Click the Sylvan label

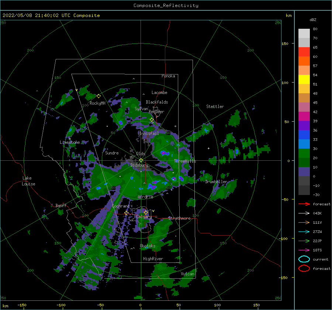coord(141,109)
